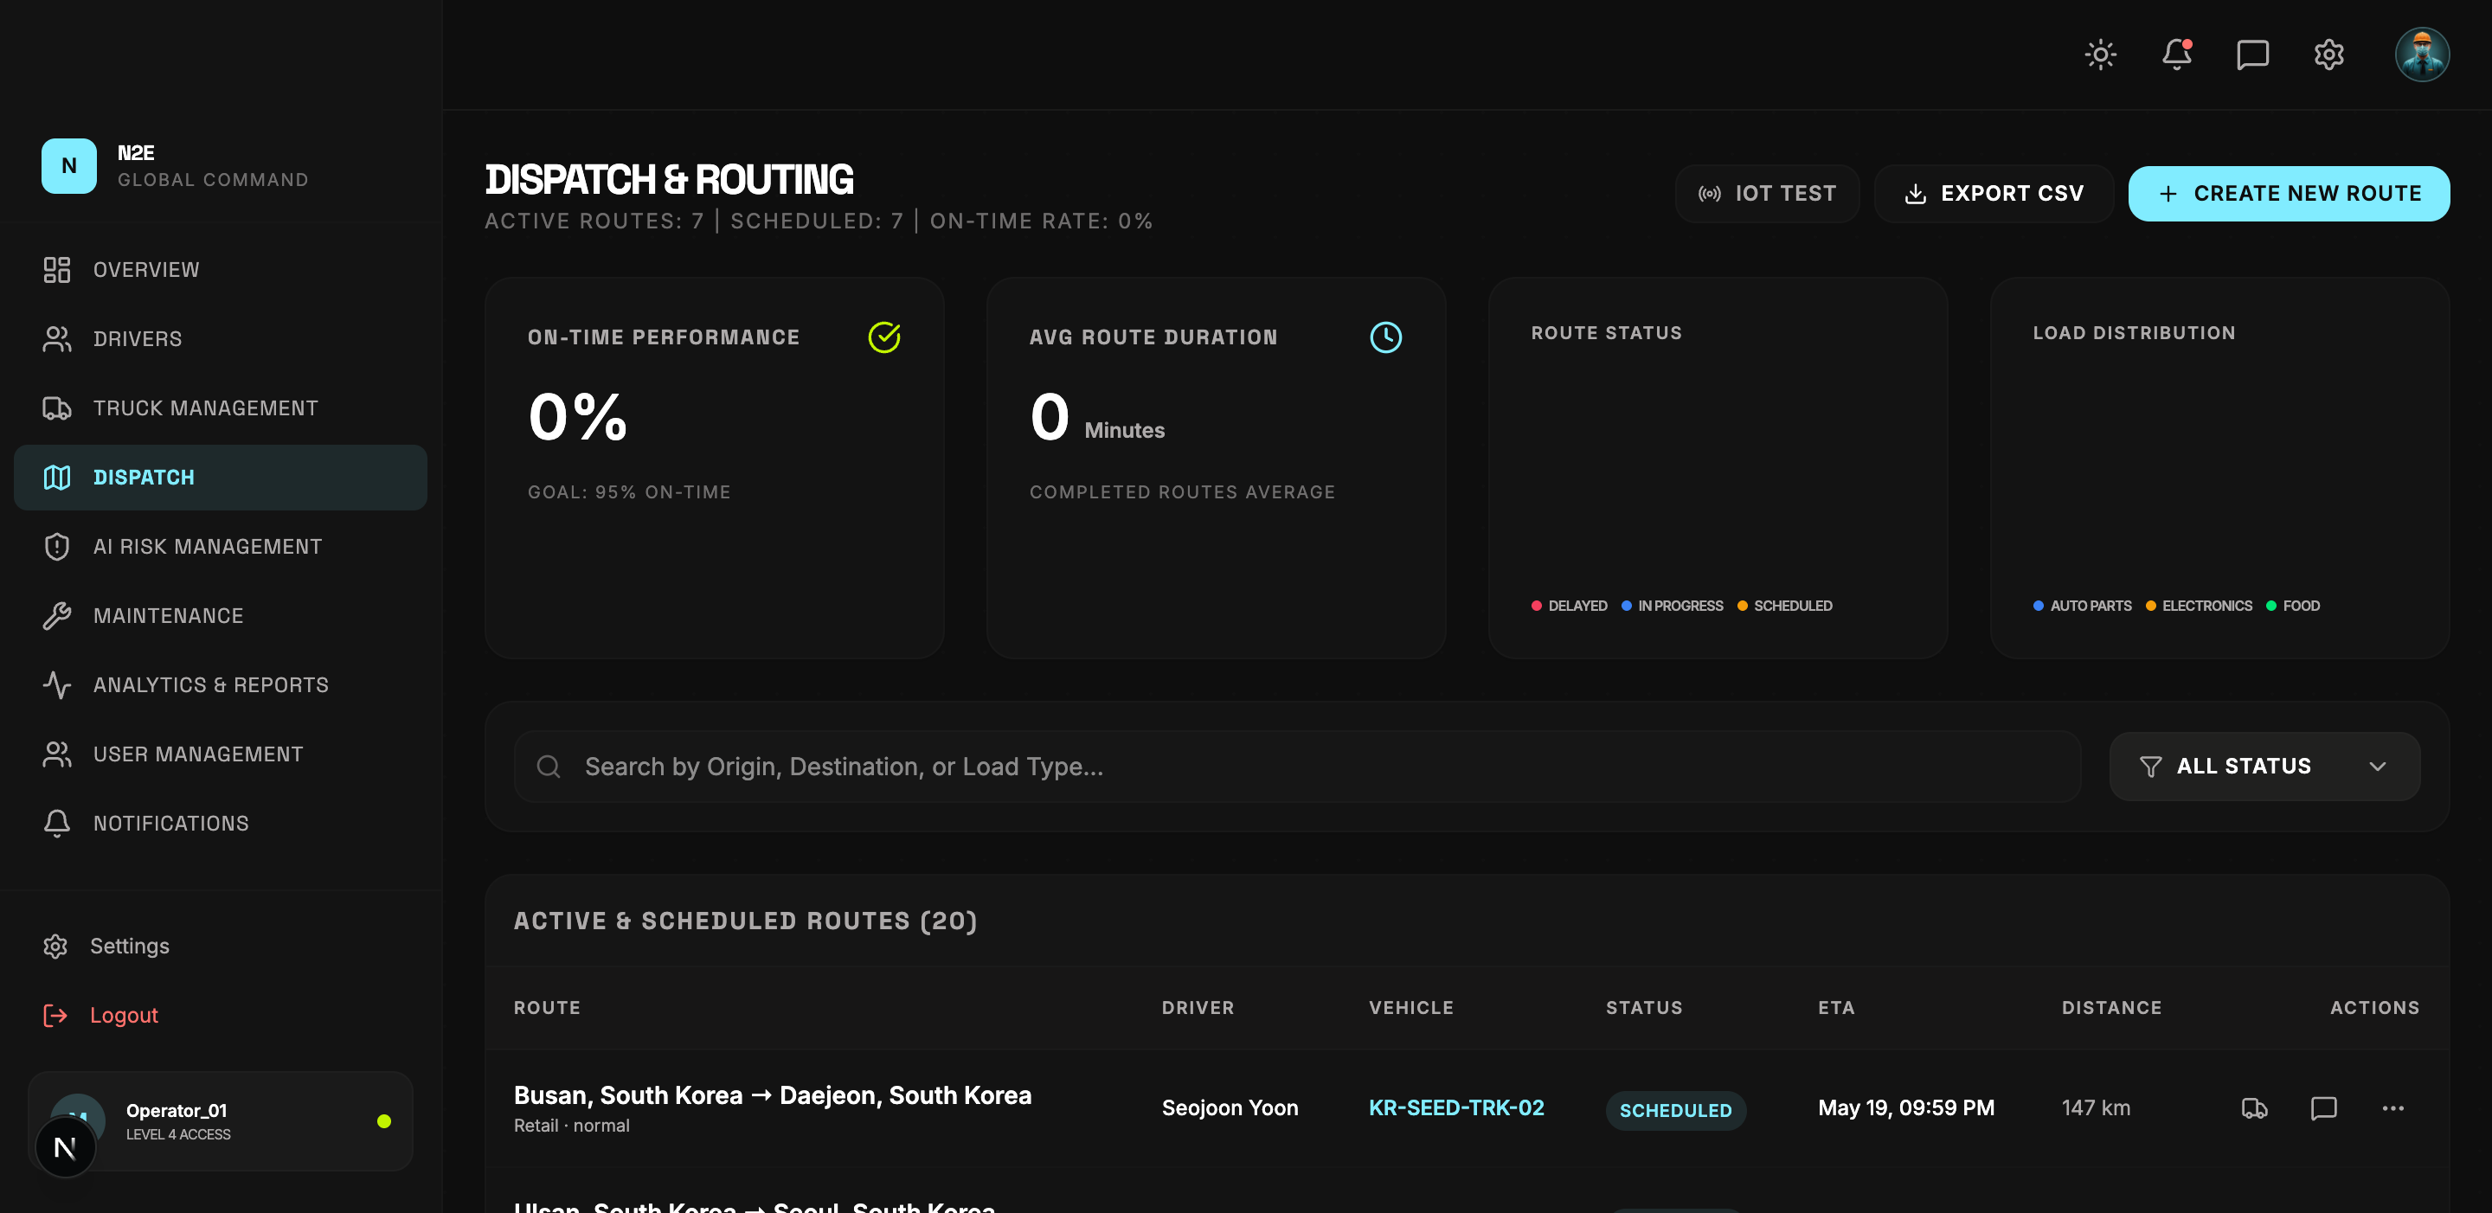Click Overview grid icon in sidebar
The width and height of the screenshot is (2492, 1213).
click(x=57, y=270)
